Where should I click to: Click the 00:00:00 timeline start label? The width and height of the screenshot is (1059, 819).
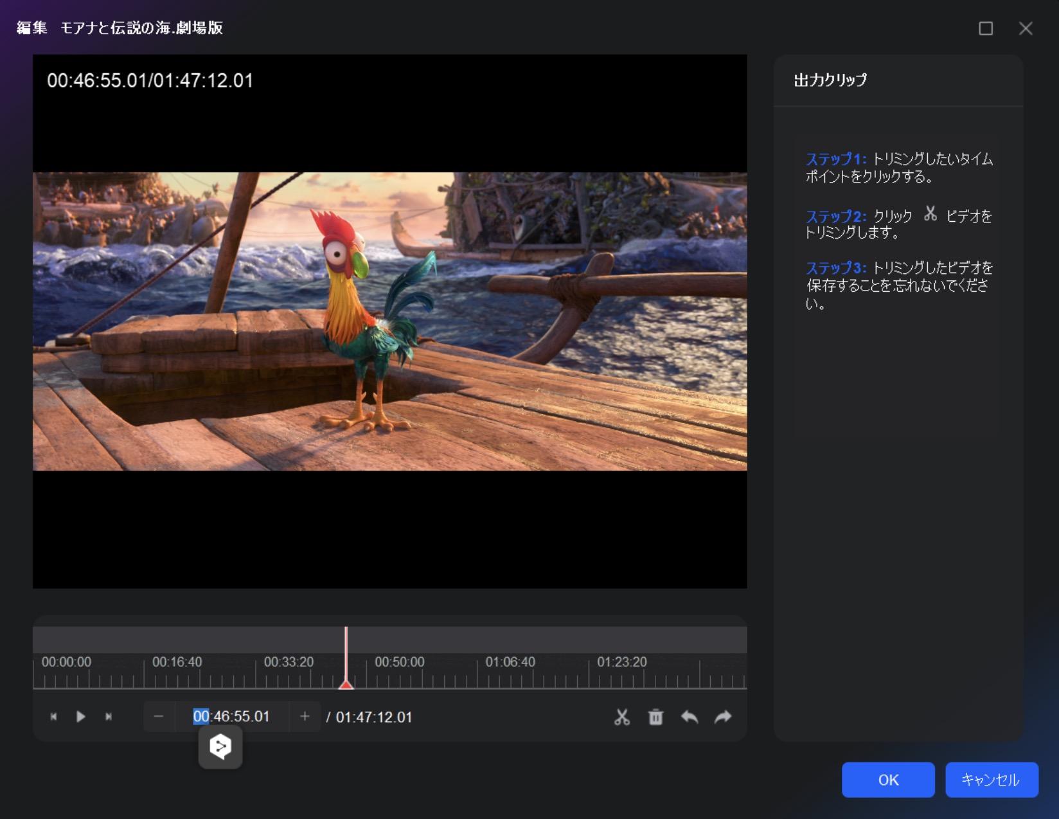(x=66, y=661)
